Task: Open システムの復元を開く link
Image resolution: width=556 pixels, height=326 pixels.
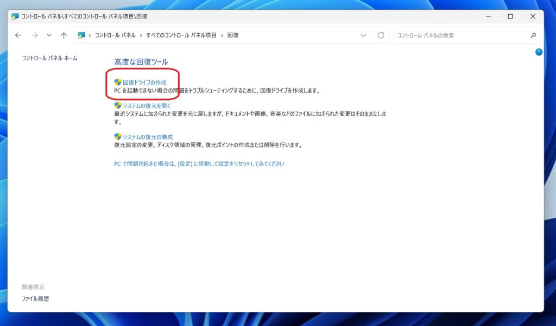Action: tap(147, 106)
